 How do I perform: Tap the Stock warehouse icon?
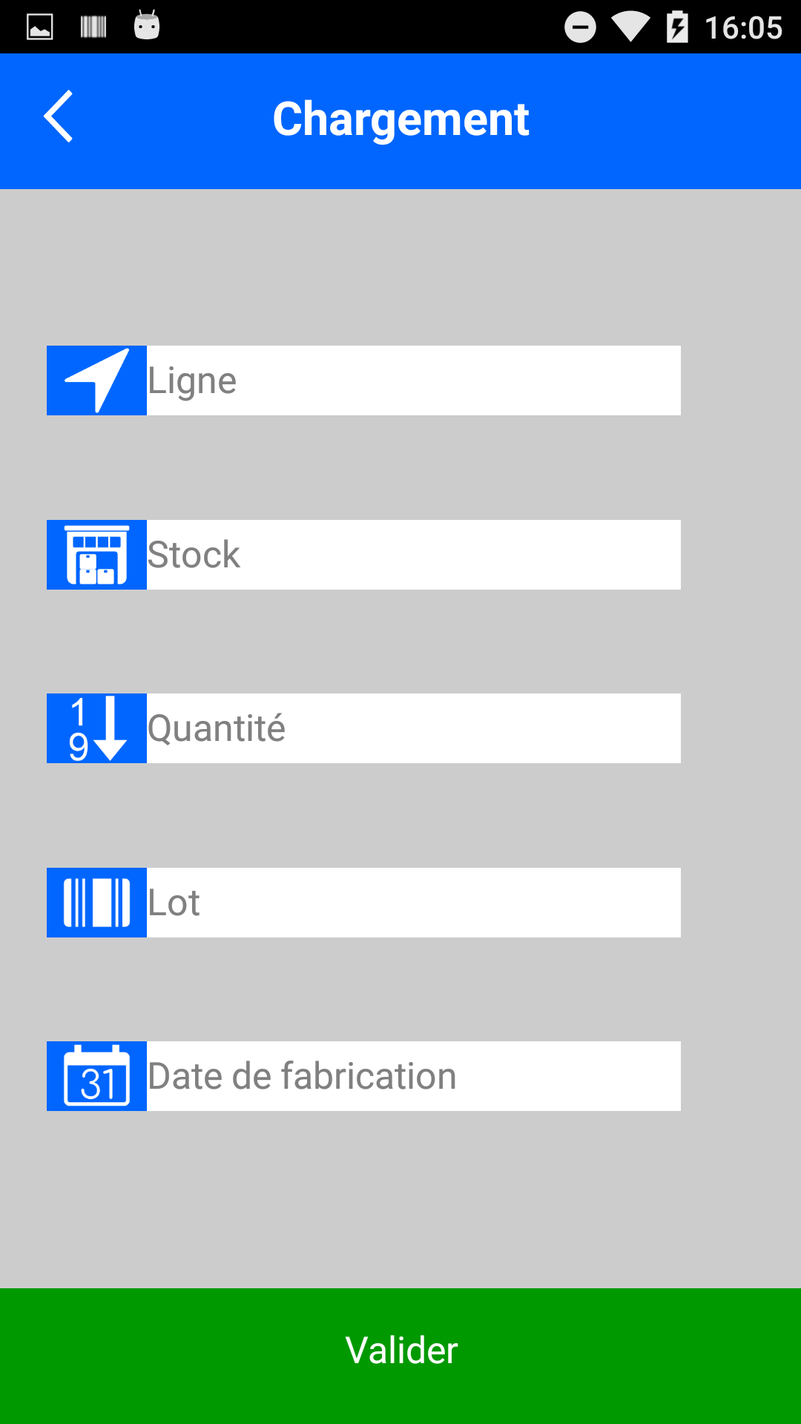click(96, 555)
